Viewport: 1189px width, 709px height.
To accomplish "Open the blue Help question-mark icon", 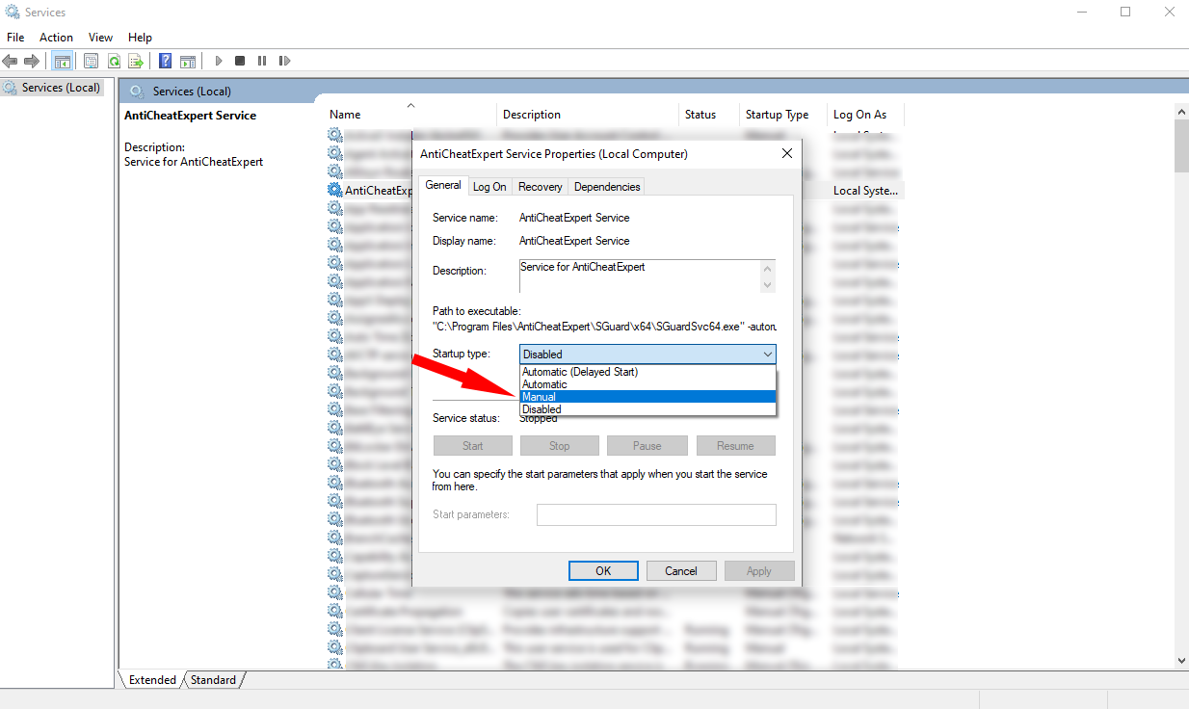I will click(166, 61).
